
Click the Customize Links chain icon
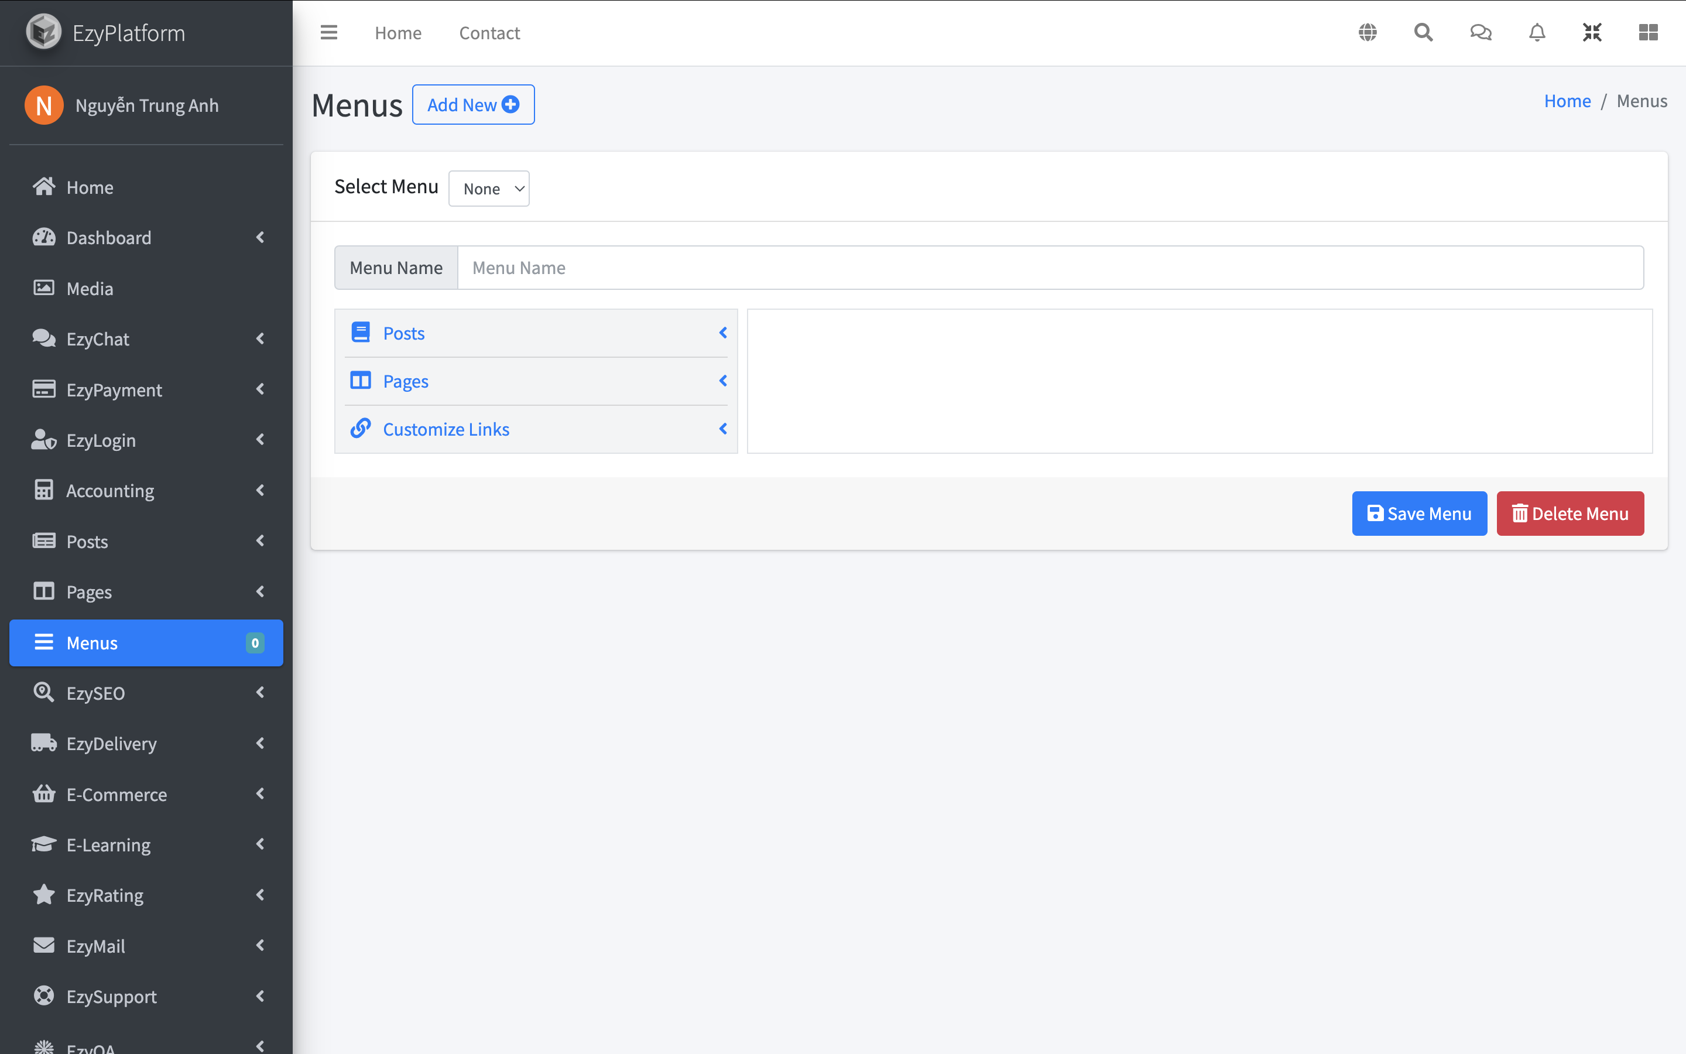[360, 428]
